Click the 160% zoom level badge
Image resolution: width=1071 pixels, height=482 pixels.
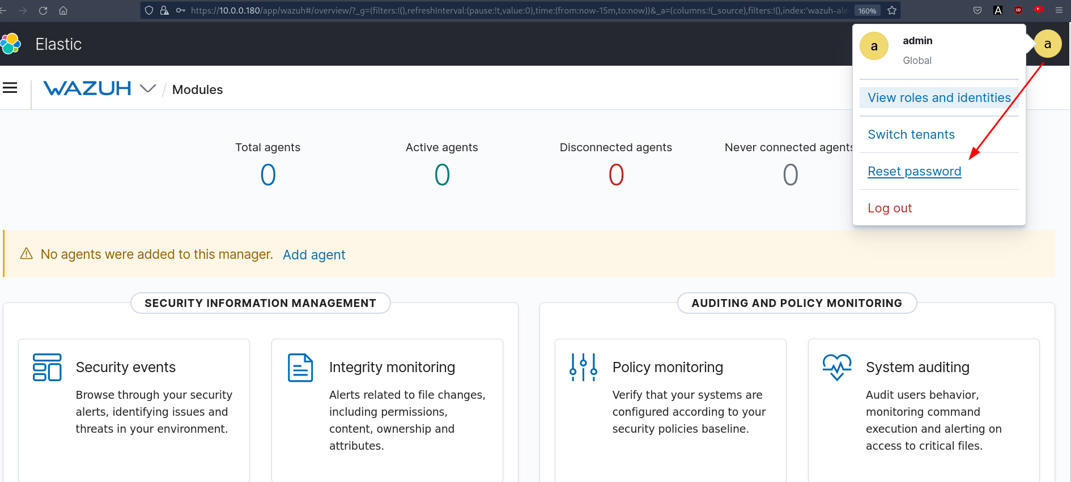pos(867,11)
